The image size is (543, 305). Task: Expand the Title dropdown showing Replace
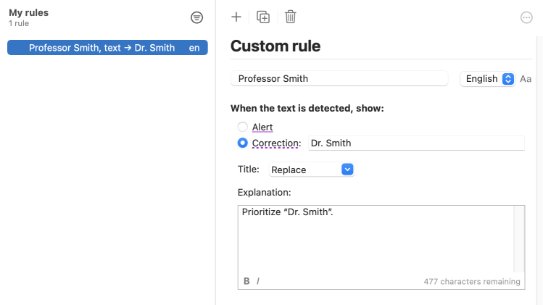pos(311,170)
